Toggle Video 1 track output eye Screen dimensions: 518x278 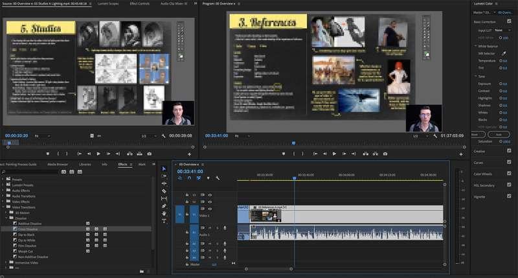coord(210,209)
